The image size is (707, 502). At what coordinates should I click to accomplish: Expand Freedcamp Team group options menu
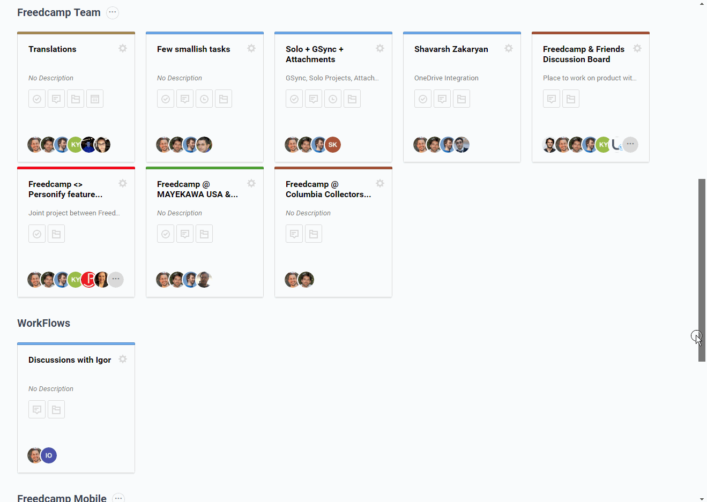(113, 12)
